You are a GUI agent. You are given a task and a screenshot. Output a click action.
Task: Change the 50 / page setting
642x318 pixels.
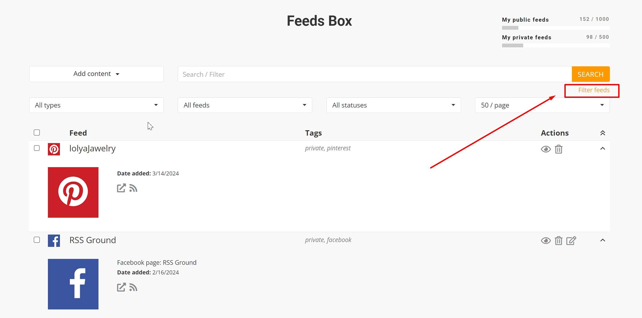542,105
